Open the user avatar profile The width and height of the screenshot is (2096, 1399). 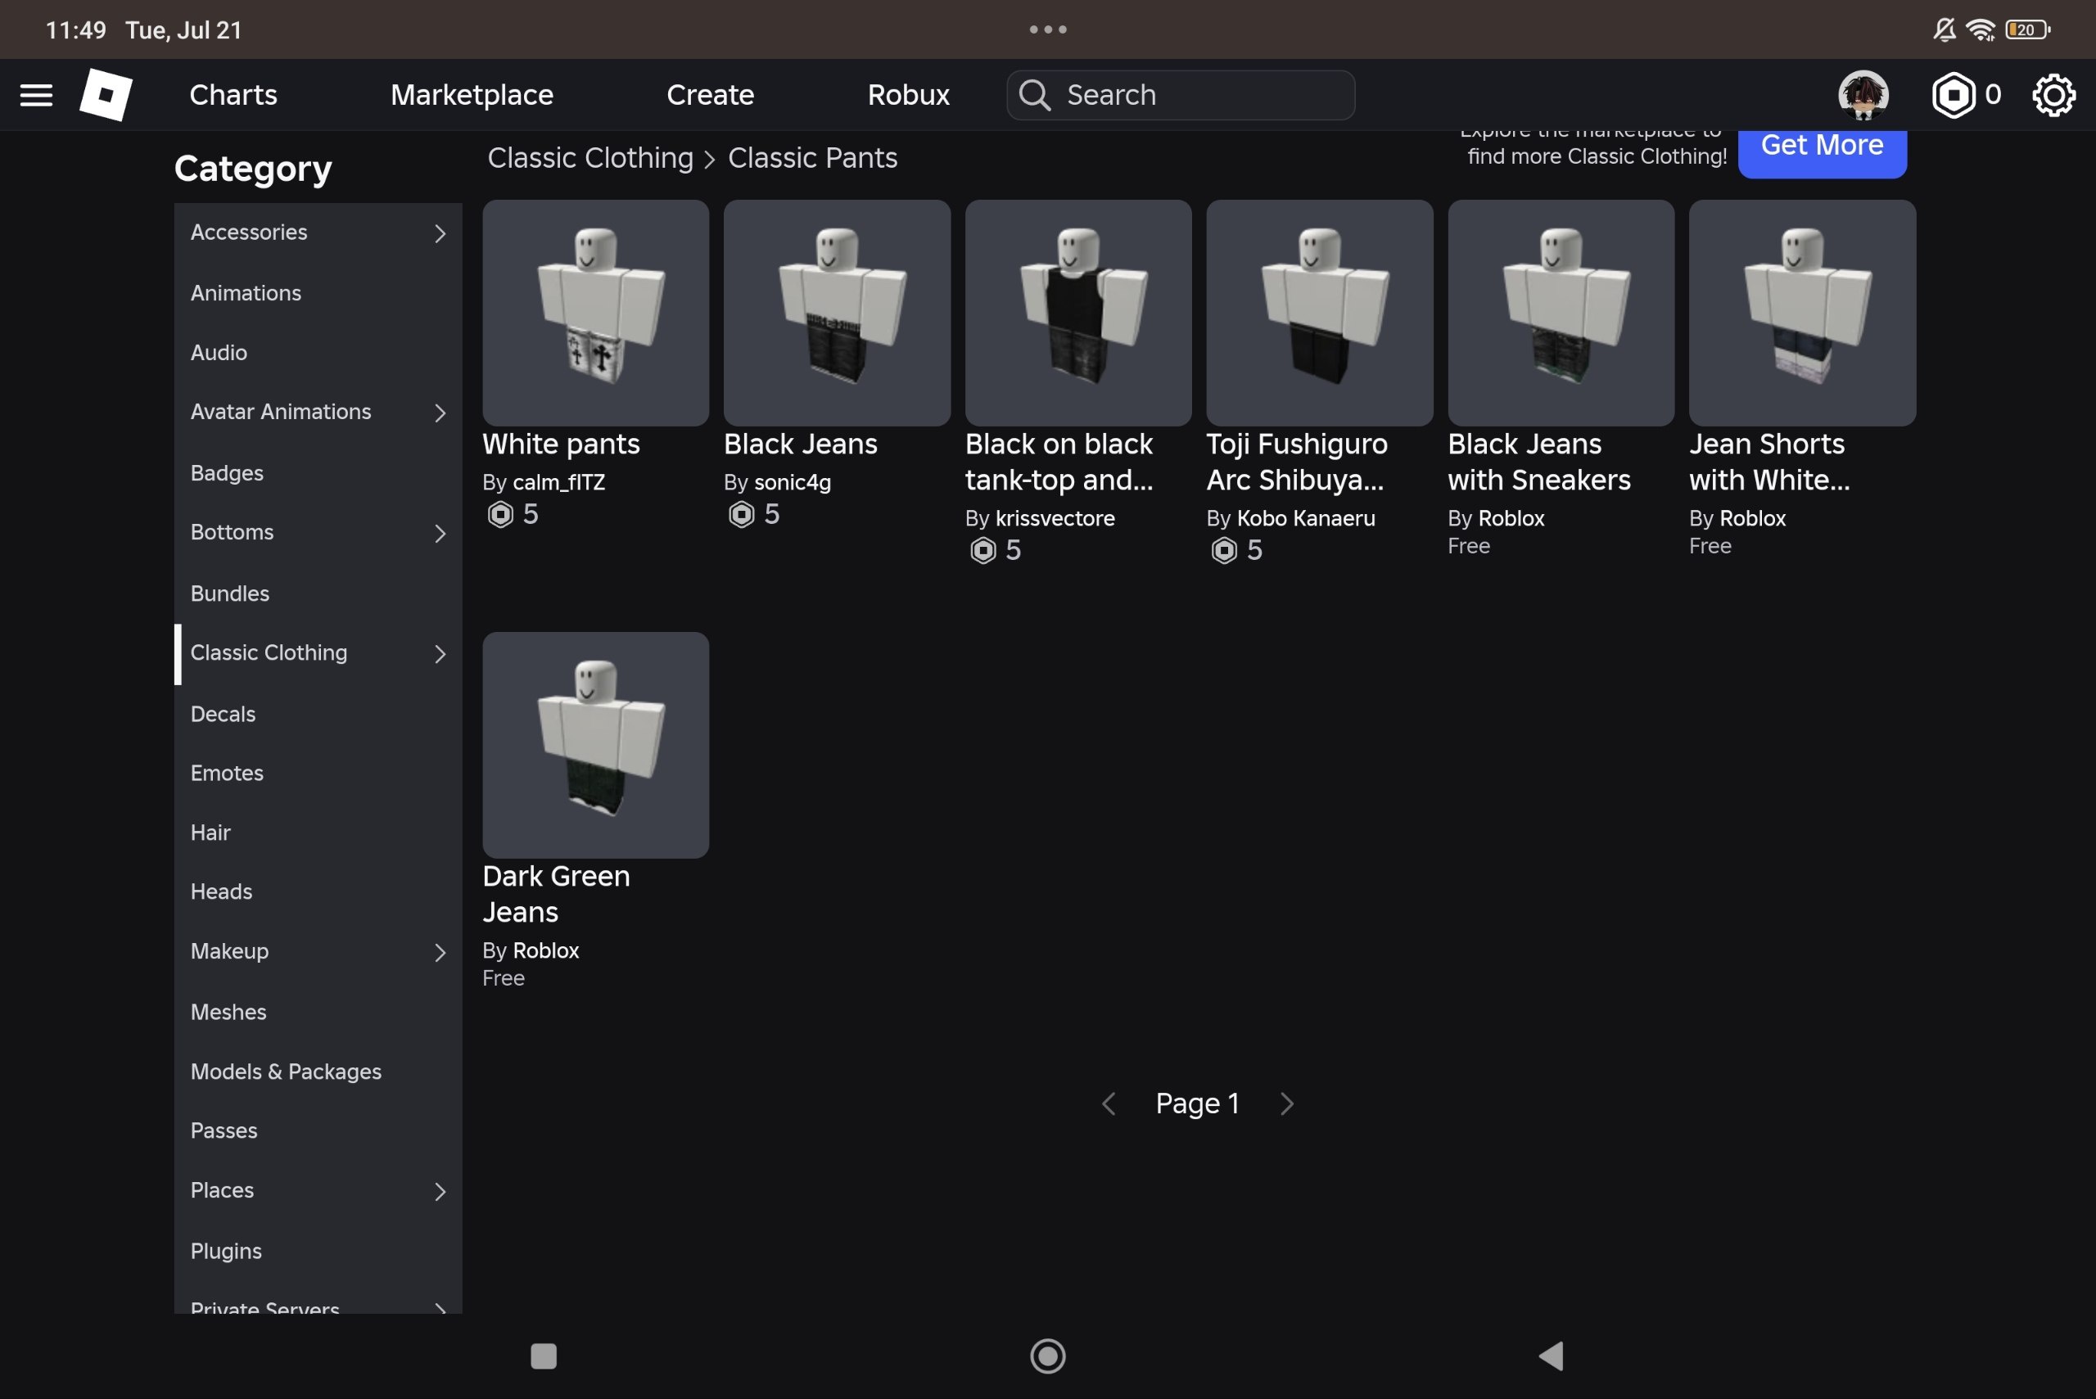1863,95
